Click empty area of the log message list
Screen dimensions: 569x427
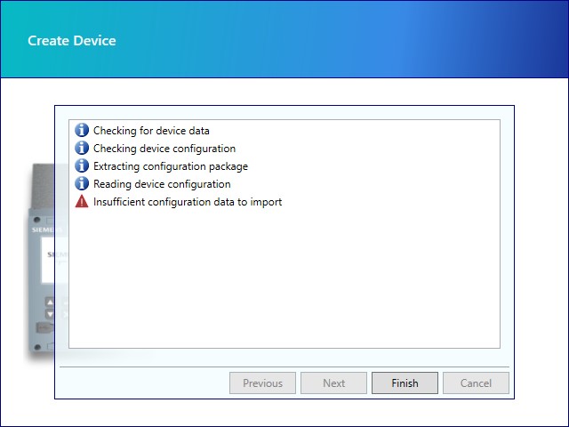point(284,285)
